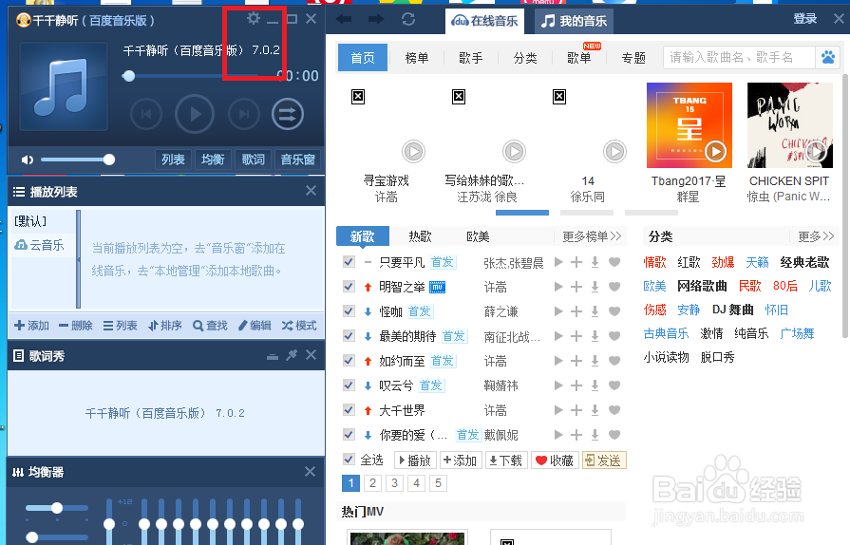Download the song 怪咖
The height and width of the screenshot is (545, 850).
pyautogui.click(x=595, y=311)
